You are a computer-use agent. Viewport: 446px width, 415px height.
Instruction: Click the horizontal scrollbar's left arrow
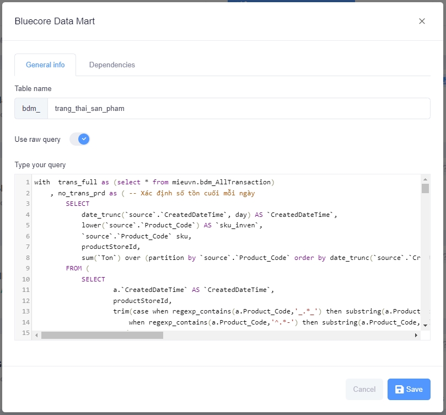37,335
